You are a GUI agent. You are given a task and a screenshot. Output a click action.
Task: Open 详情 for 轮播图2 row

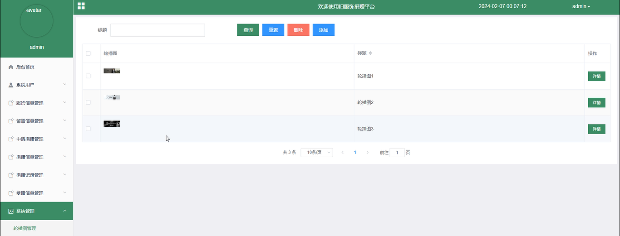tap(596, 103)
